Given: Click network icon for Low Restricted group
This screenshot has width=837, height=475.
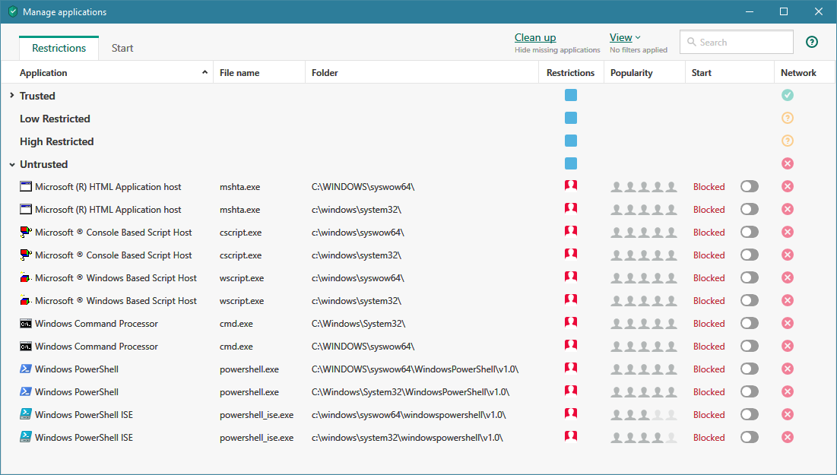Looking at the screenshot, I should point(788,118).
